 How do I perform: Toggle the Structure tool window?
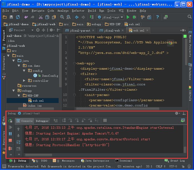pos(4,66)
